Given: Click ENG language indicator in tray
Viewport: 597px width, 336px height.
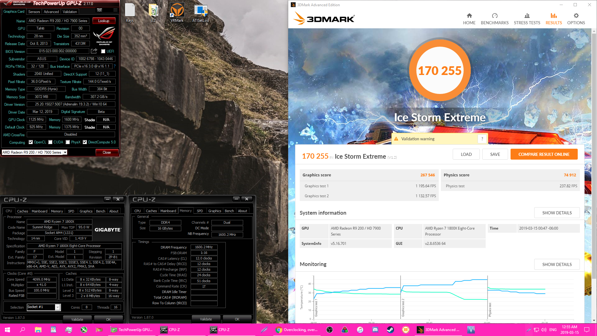Looking at the screenshot, I should [553, 330].
